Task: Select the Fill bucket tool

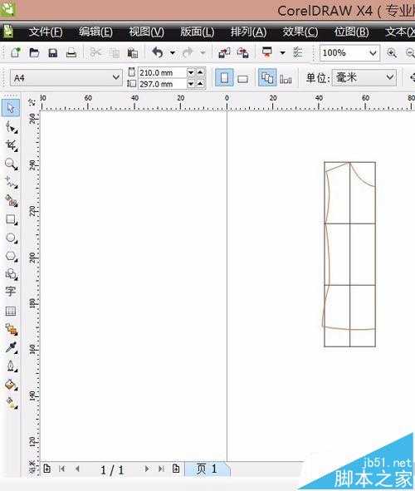Action: tap(11, 385)
